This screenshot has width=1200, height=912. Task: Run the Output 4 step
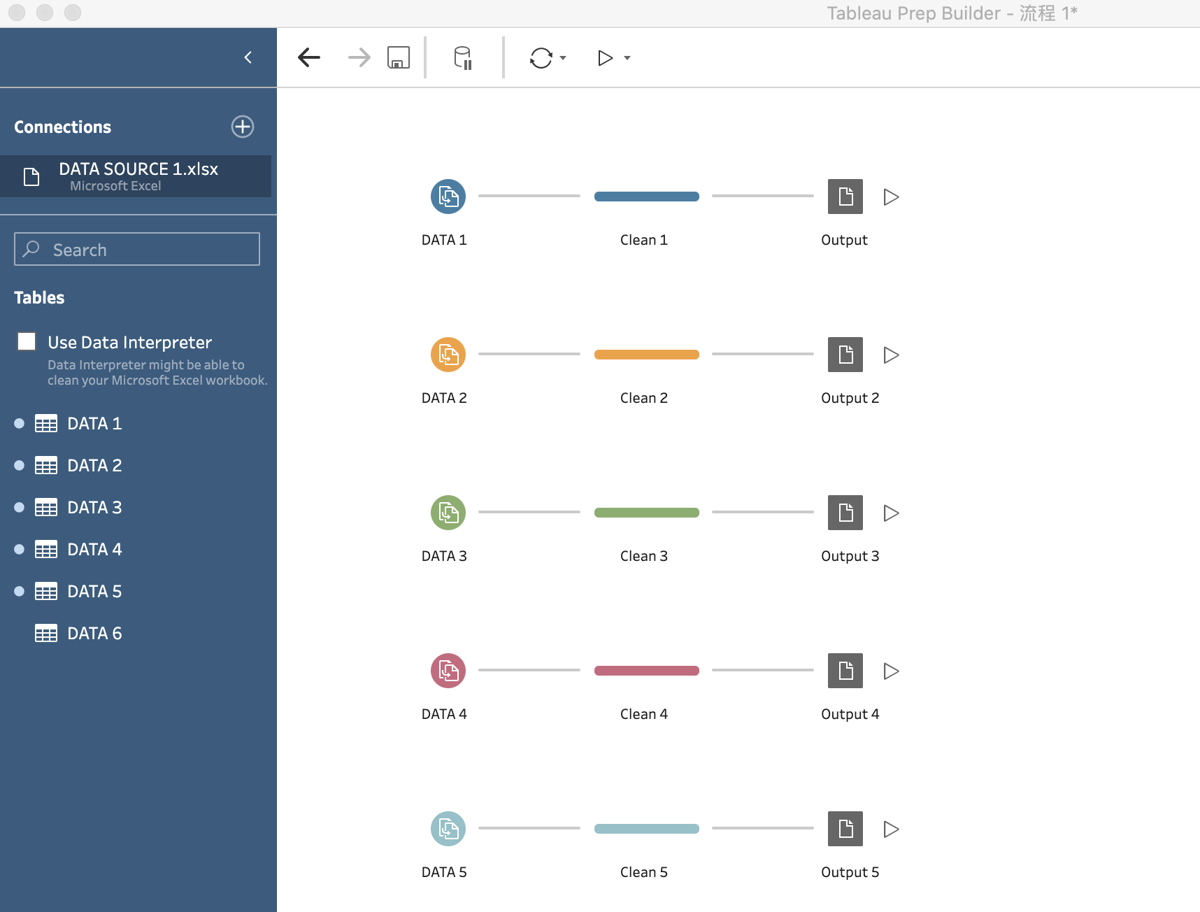click(x=891, y=671)
